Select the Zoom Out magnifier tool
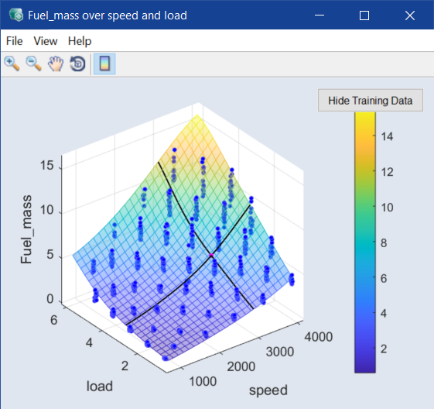 coord(33,64)
